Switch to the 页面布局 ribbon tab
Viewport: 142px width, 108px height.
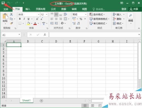pos(40,9)
